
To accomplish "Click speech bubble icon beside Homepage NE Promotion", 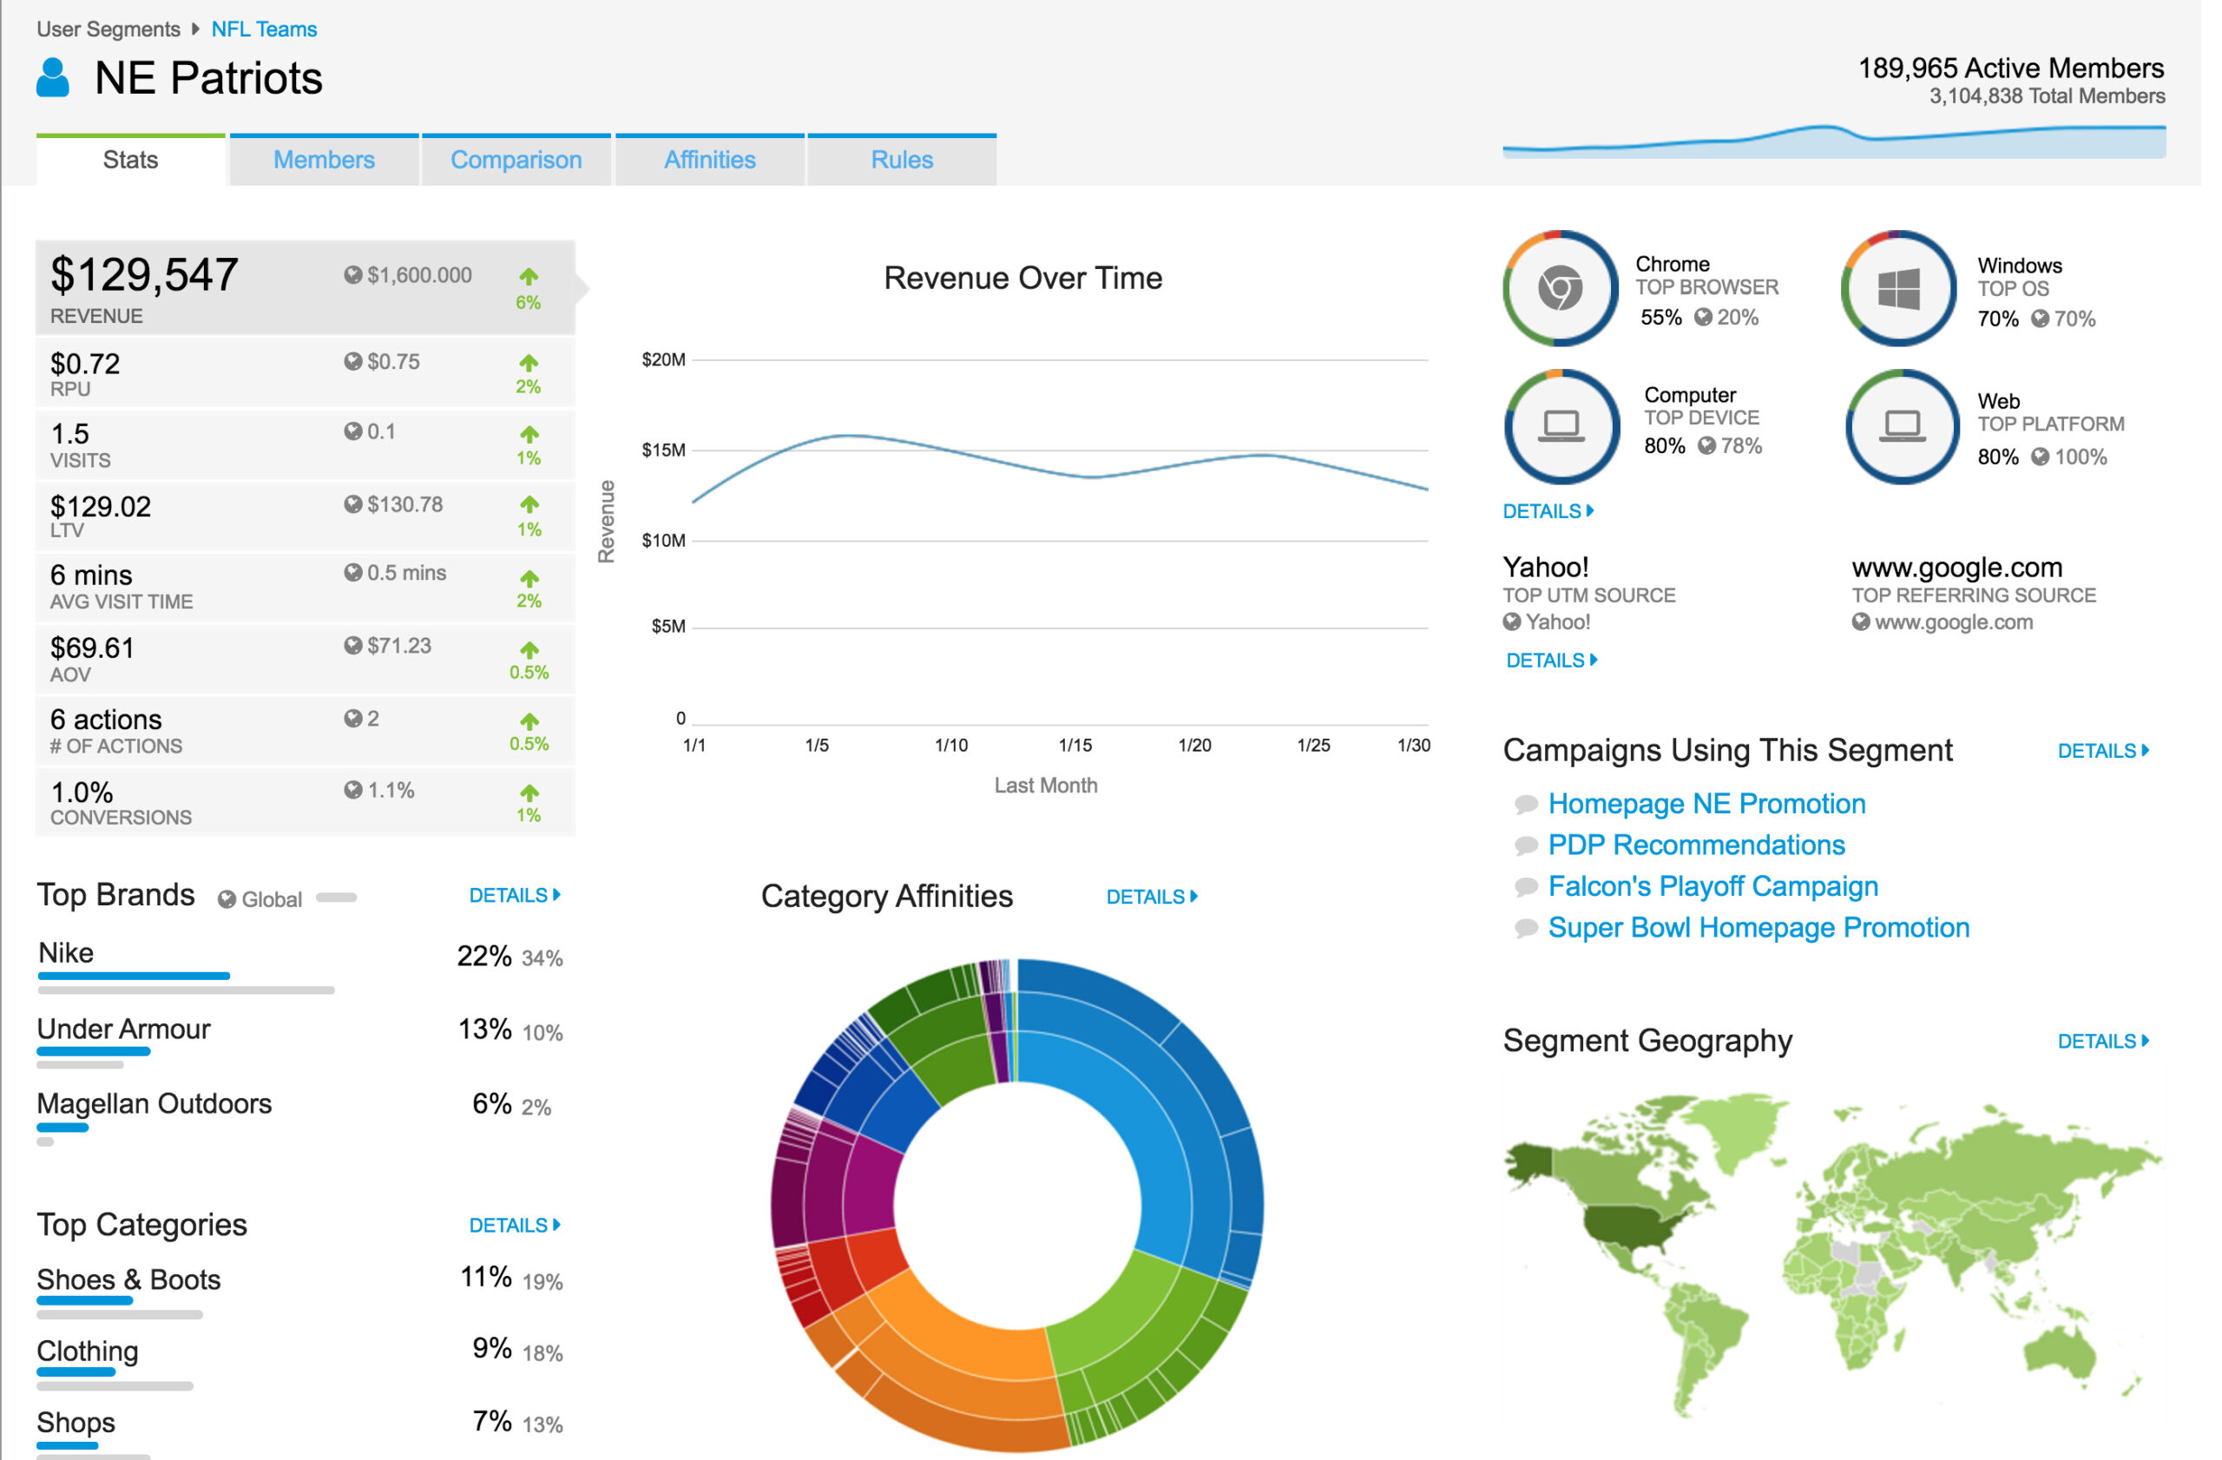I will click(1526, 804).
